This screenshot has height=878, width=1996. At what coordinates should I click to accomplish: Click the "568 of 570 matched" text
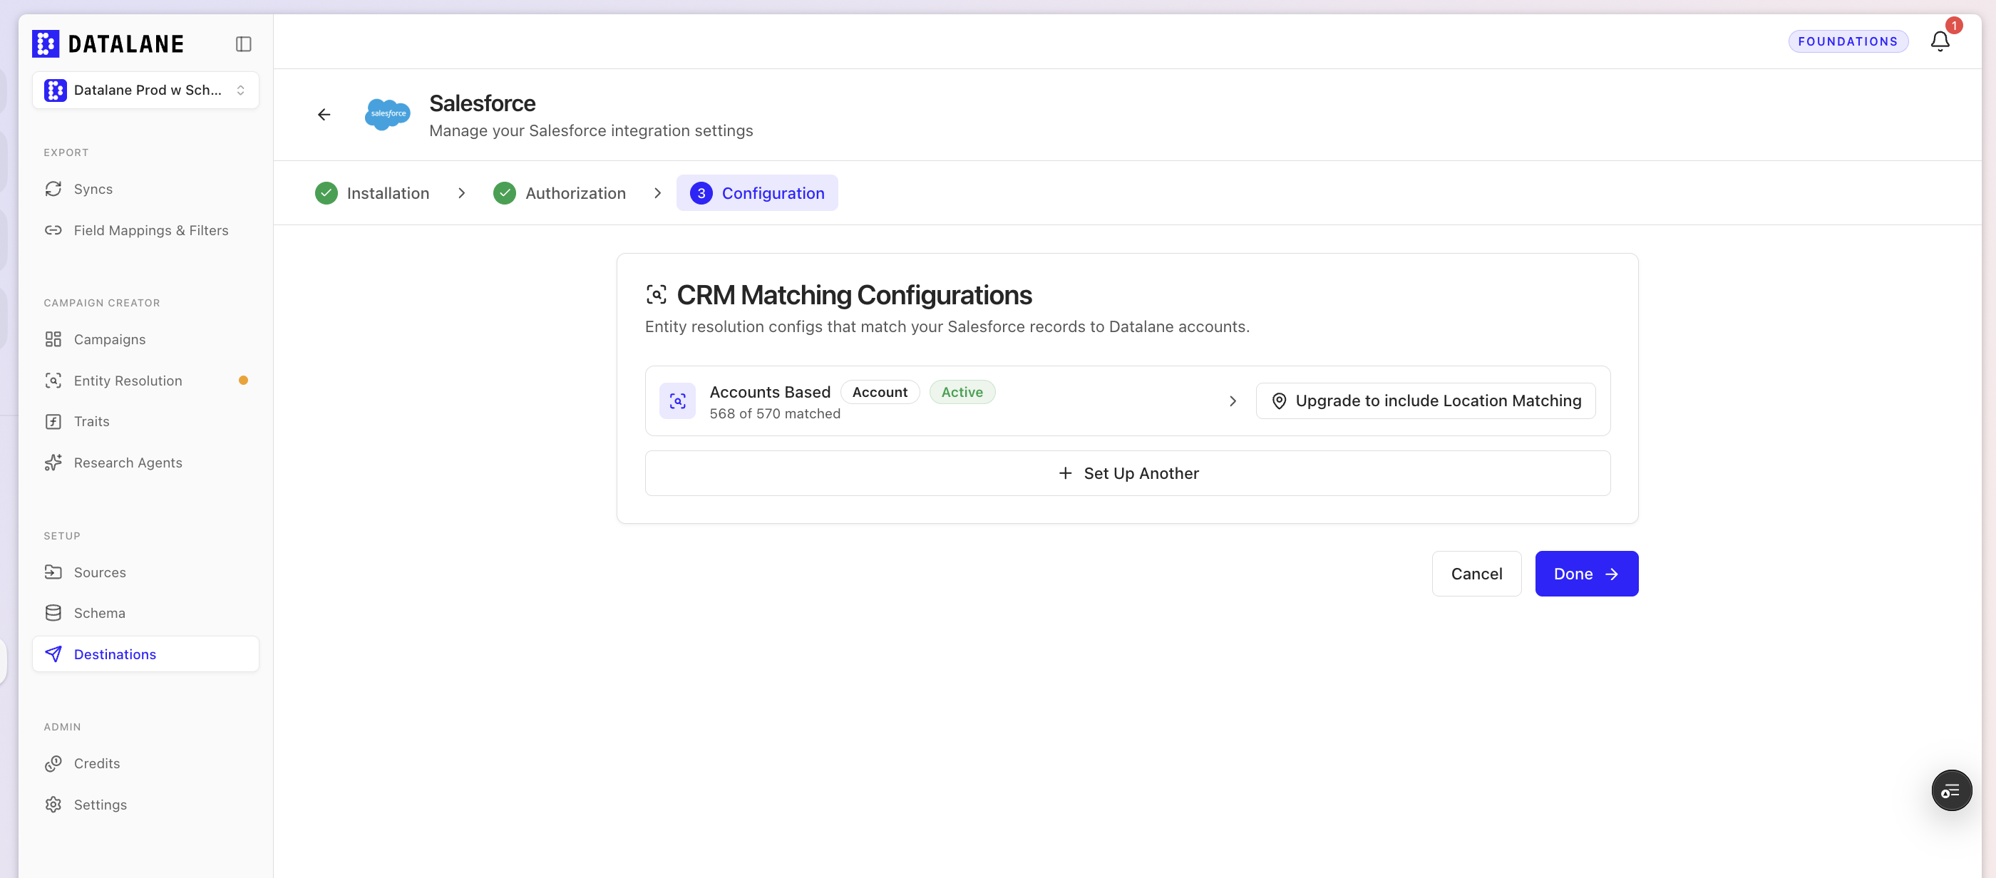tap(775, 414)
